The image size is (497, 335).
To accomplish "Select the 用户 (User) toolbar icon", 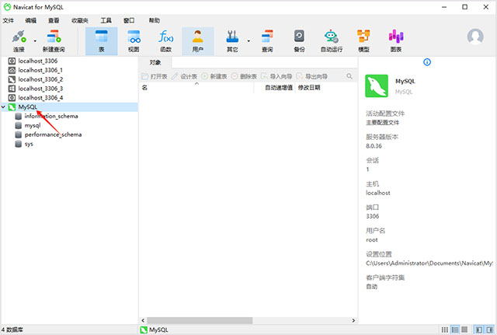I will point(197,40).
